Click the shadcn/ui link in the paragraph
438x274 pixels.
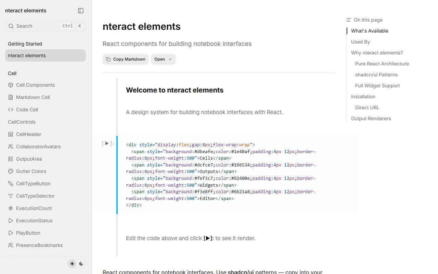pos(241,272)
